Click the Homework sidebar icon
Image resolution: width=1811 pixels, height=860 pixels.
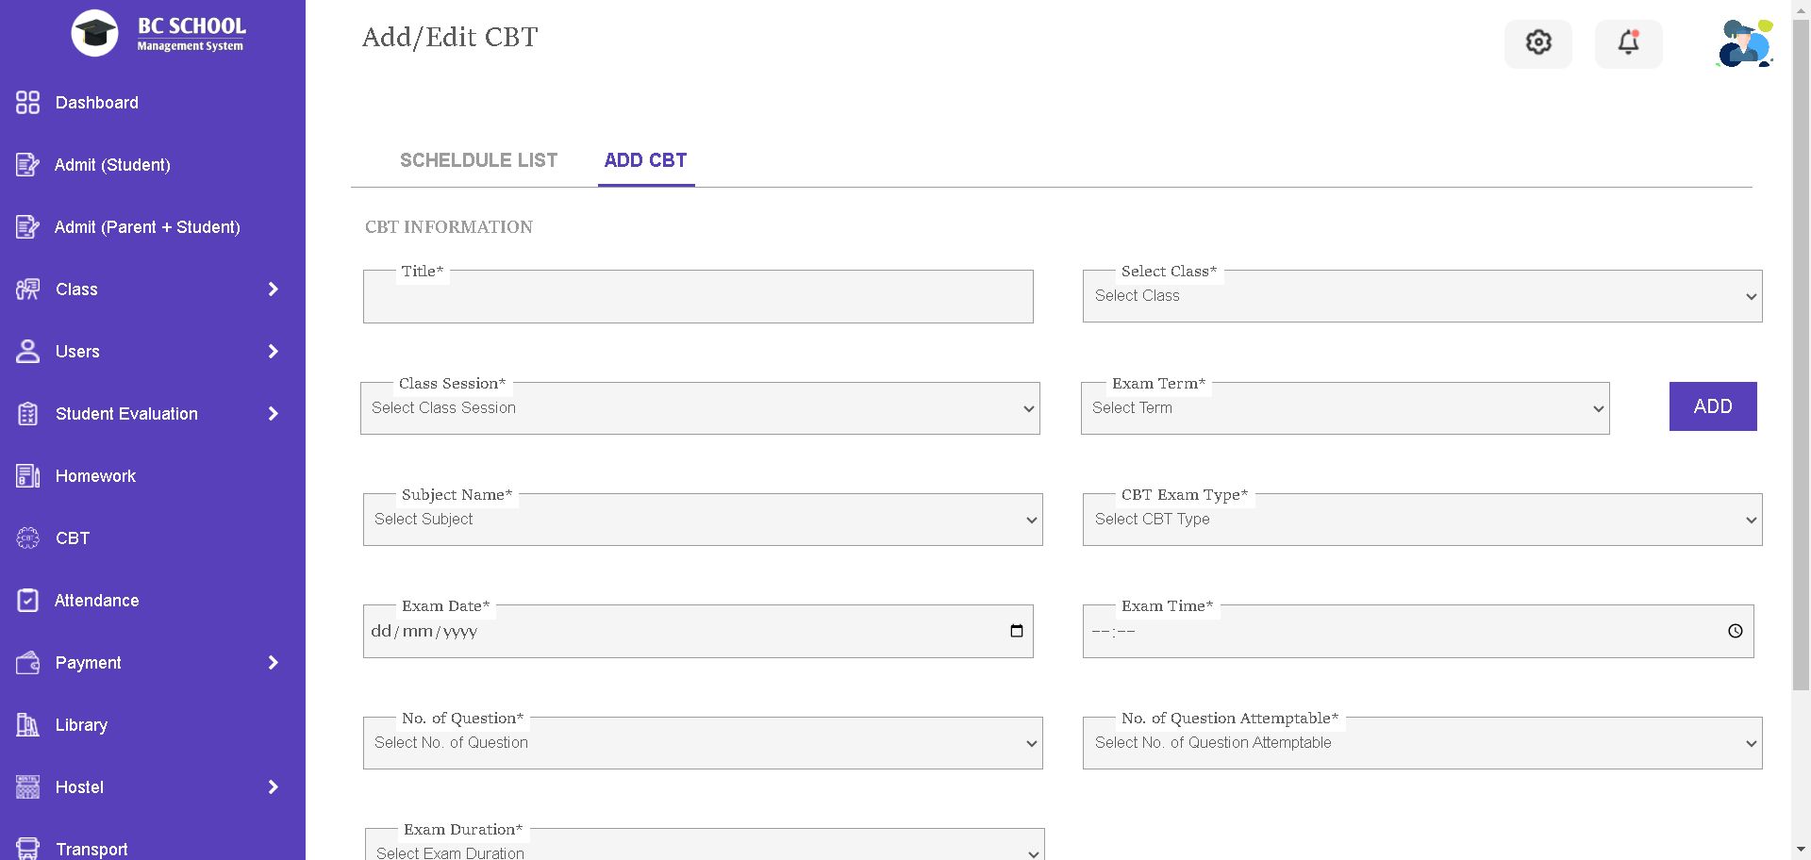click(27, 476)
